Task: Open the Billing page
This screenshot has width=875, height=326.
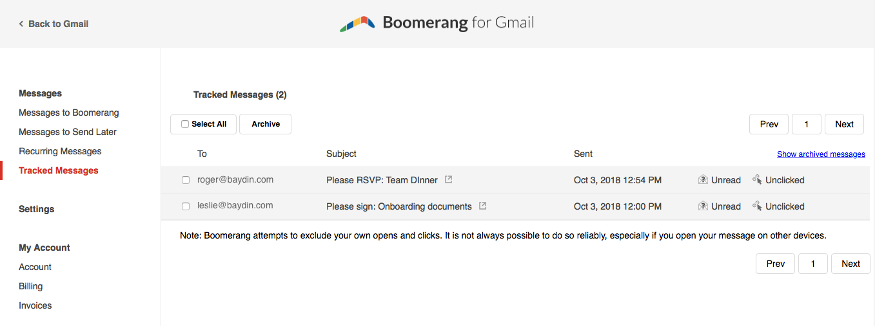Action: tap(31, 286)
